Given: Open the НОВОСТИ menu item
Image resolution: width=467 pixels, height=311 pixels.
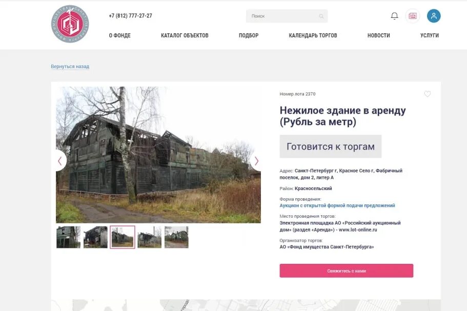Looking at the screenshot, I should coord(378,35).
